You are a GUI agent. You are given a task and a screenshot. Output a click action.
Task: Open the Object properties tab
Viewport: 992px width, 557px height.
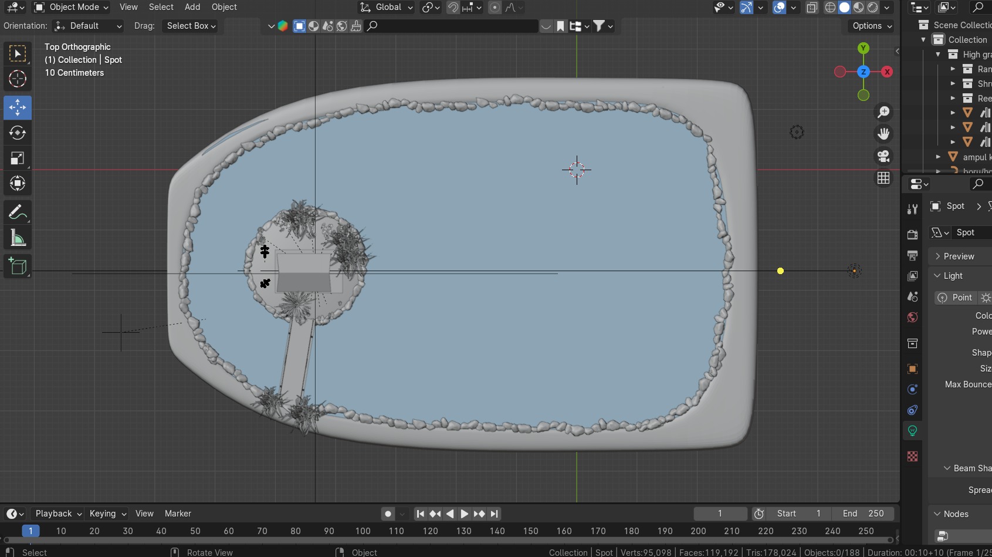pyautogui.click(x=912, y=369)
